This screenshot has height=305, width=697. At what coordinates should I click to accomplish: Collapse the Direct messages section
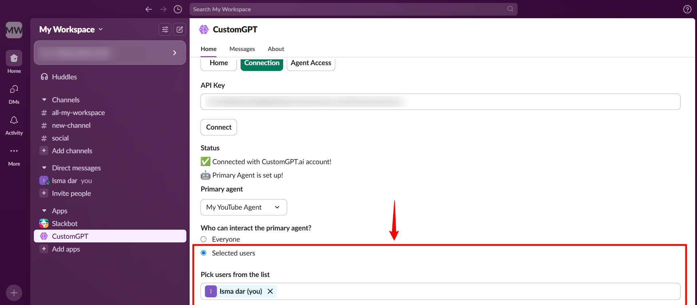(44, 168)
